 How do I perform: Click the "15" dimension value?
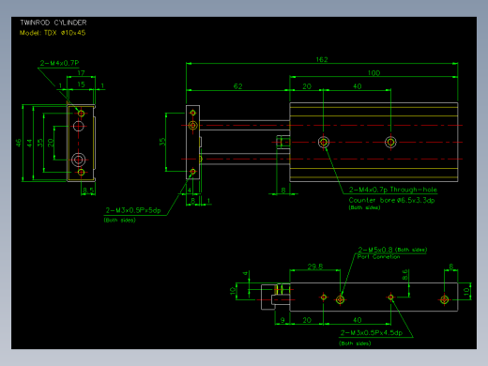pyautogui.click(x=81, y=84)
